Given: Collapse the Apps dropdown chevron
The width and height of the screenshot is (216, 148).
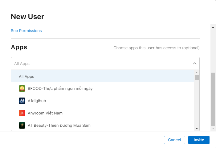Looking at the screenshot, I should pyautogui.click(x=194, y=63).
